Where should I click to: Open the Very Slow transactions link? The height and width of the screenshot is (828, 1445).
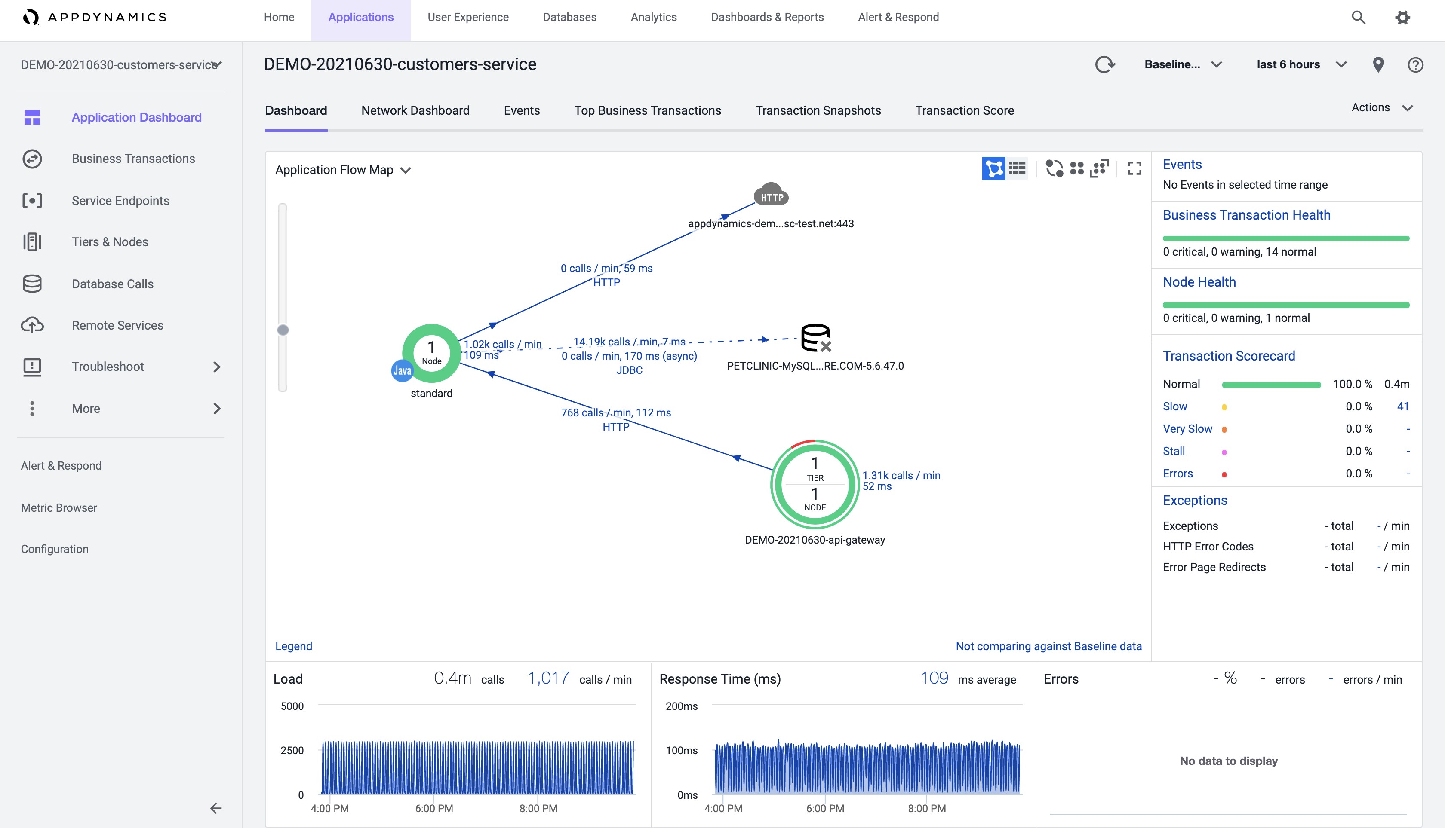click(x=1187, y=429)
